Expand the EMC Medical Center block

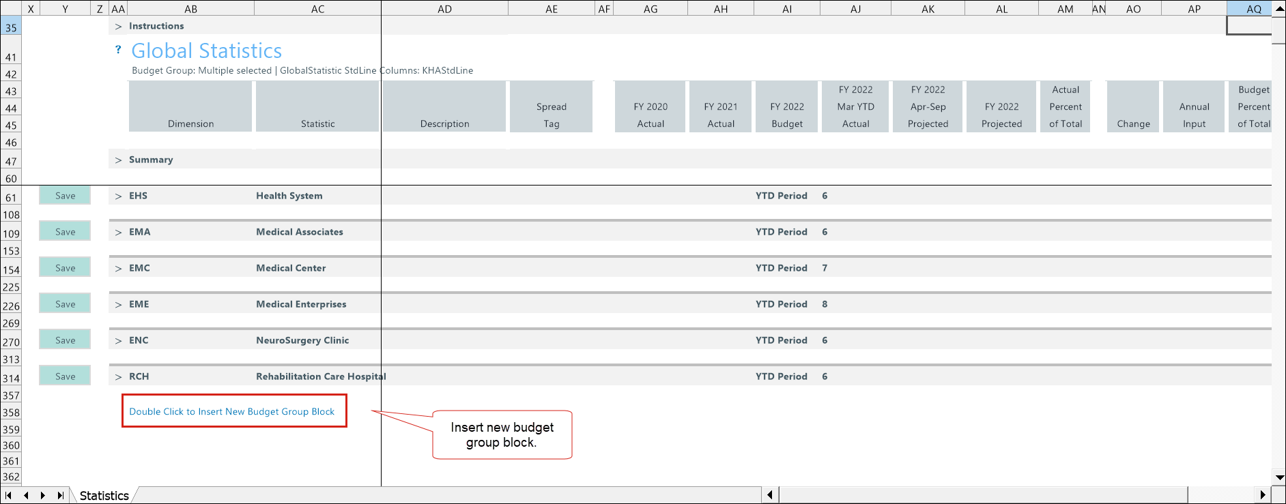tap(118, 269)
